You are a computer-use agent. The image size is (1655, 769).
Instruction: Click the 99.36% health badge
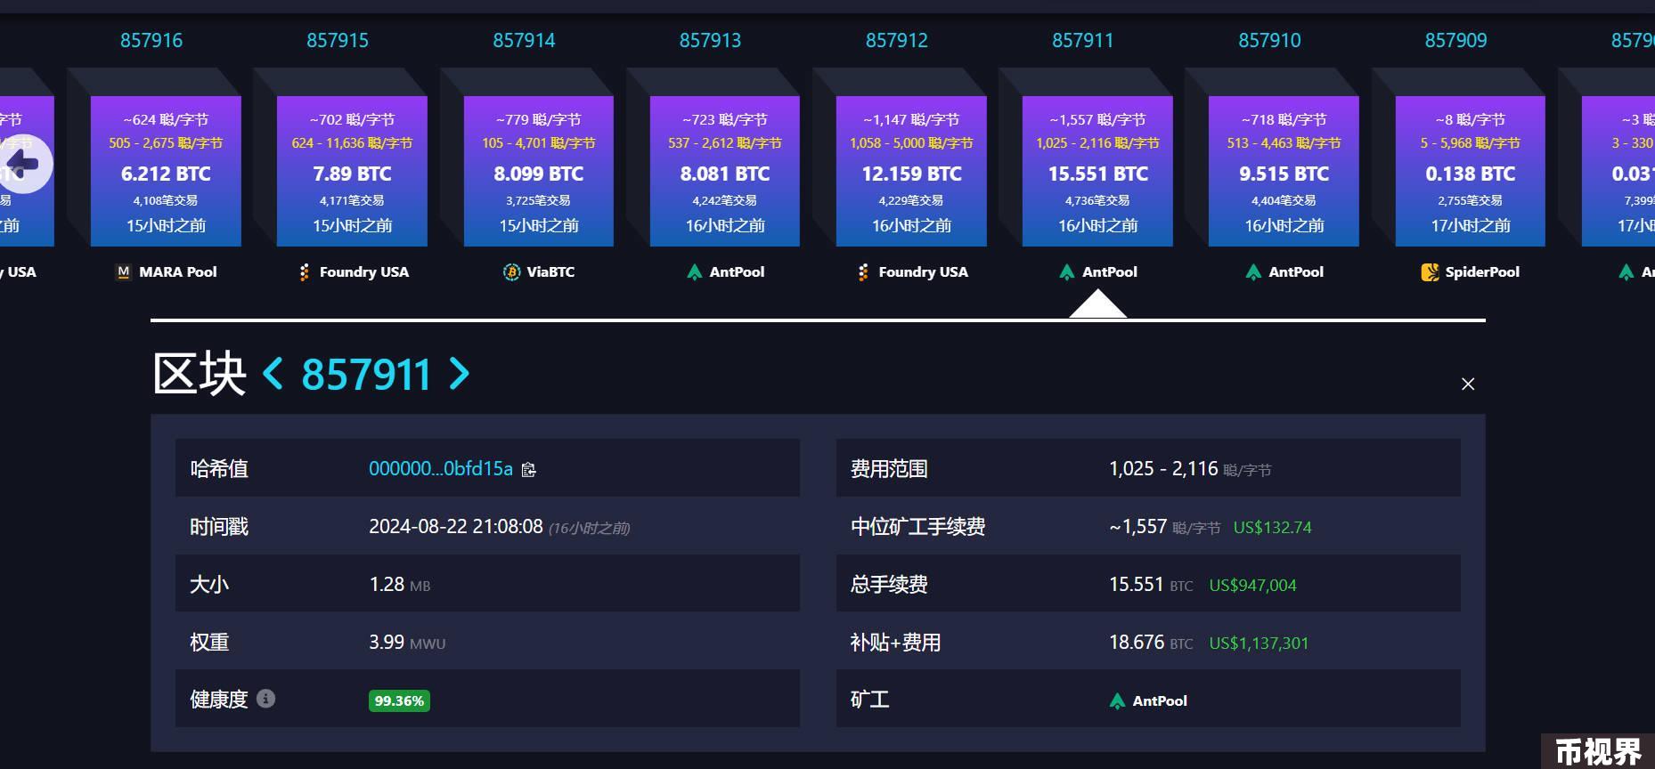click(x=399, y=700)
